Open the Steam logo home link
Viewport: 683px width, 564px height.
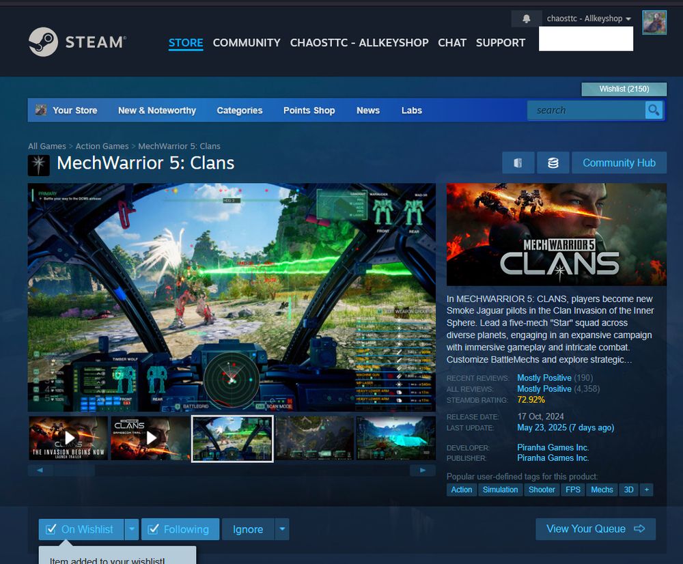(x=78, y=42)
